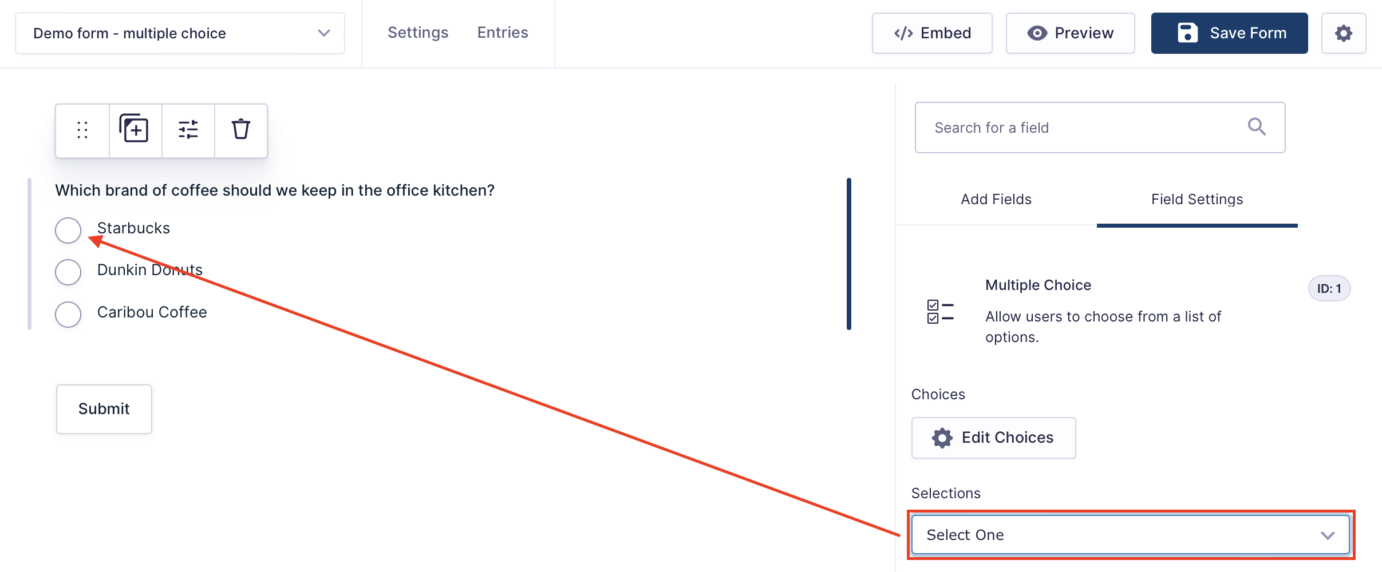Switch to the Add Fields tab

point(996,199)
